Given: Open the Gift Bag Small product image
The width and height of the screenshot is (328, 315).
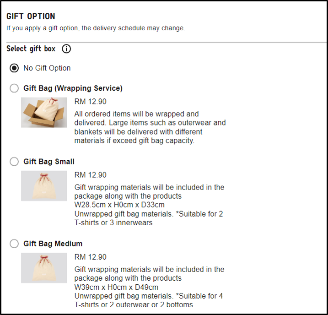Looking at the screenshot, I should pos(44,186).
